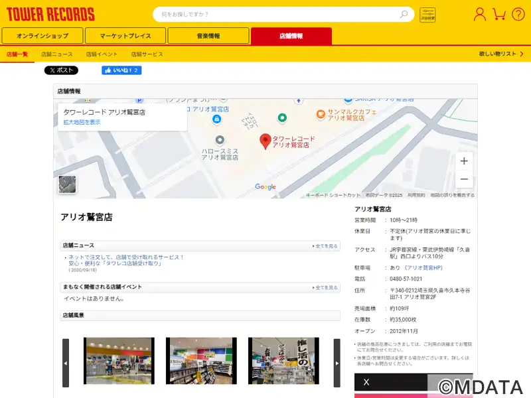
Task: Click 全てを見る beside 店舗ニュース
Action: [325, 246]
